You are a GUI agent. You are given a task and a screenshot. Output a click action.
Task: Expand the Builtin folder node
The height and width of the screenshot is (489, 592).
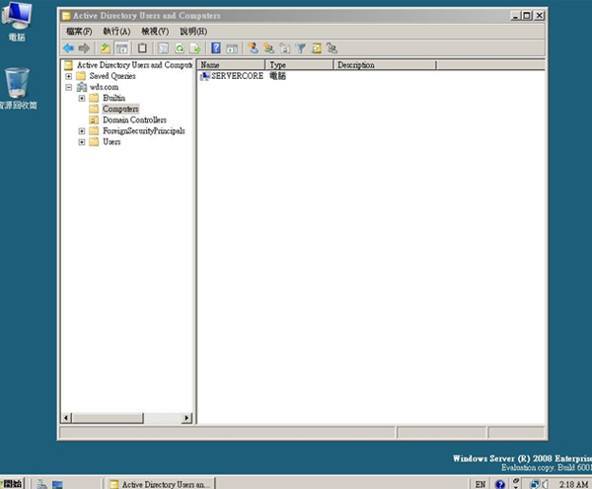point(81,98)
